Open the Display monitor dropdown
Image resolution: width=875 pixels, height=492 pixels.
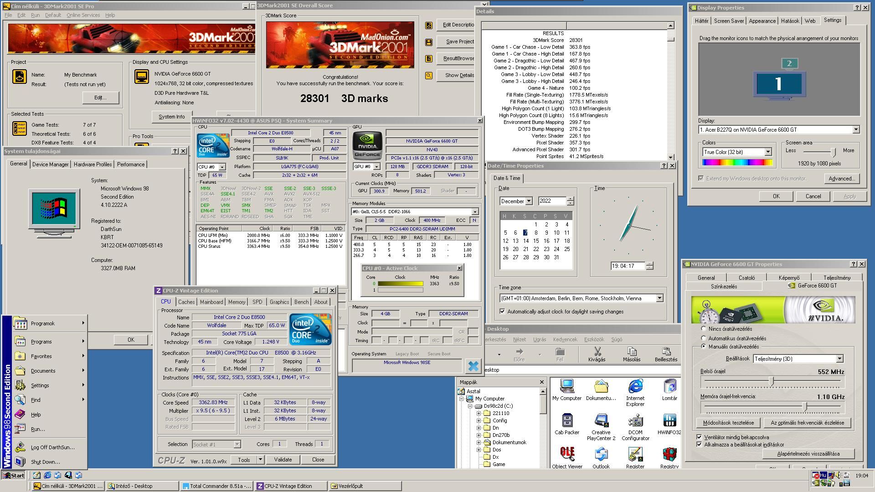point(856,130)
